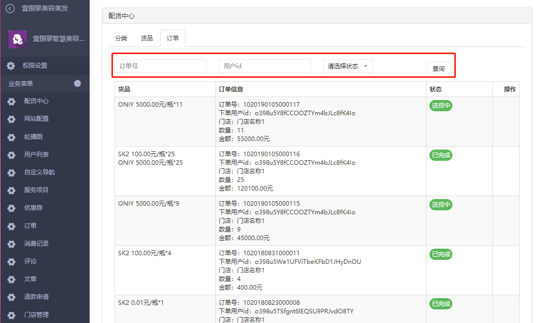Image resolution: width=543 pixels, height=323 pixels.
Task: Select text SK2 100.00元/瓶*4
Action: coord(145,253)
